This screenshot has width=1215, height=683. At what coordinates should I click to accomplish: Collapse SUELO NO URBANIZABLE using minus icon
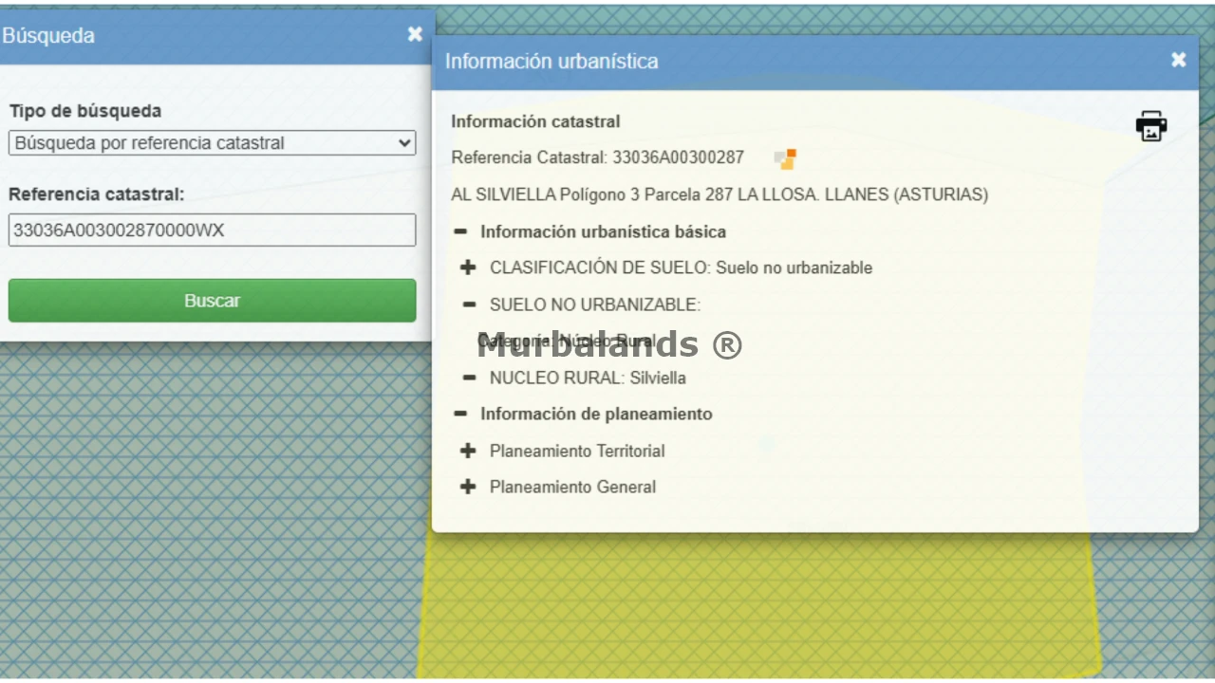[x=469, y=305]
